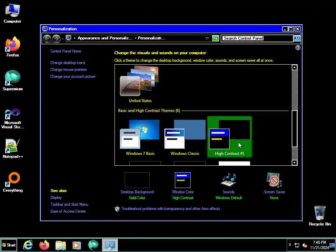
Task: Open Windows Media Player from taskbar
Action: coord(77,245)
